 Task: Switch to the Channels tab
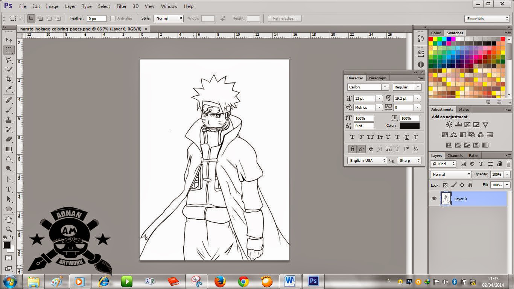click(x=455, y=155)
